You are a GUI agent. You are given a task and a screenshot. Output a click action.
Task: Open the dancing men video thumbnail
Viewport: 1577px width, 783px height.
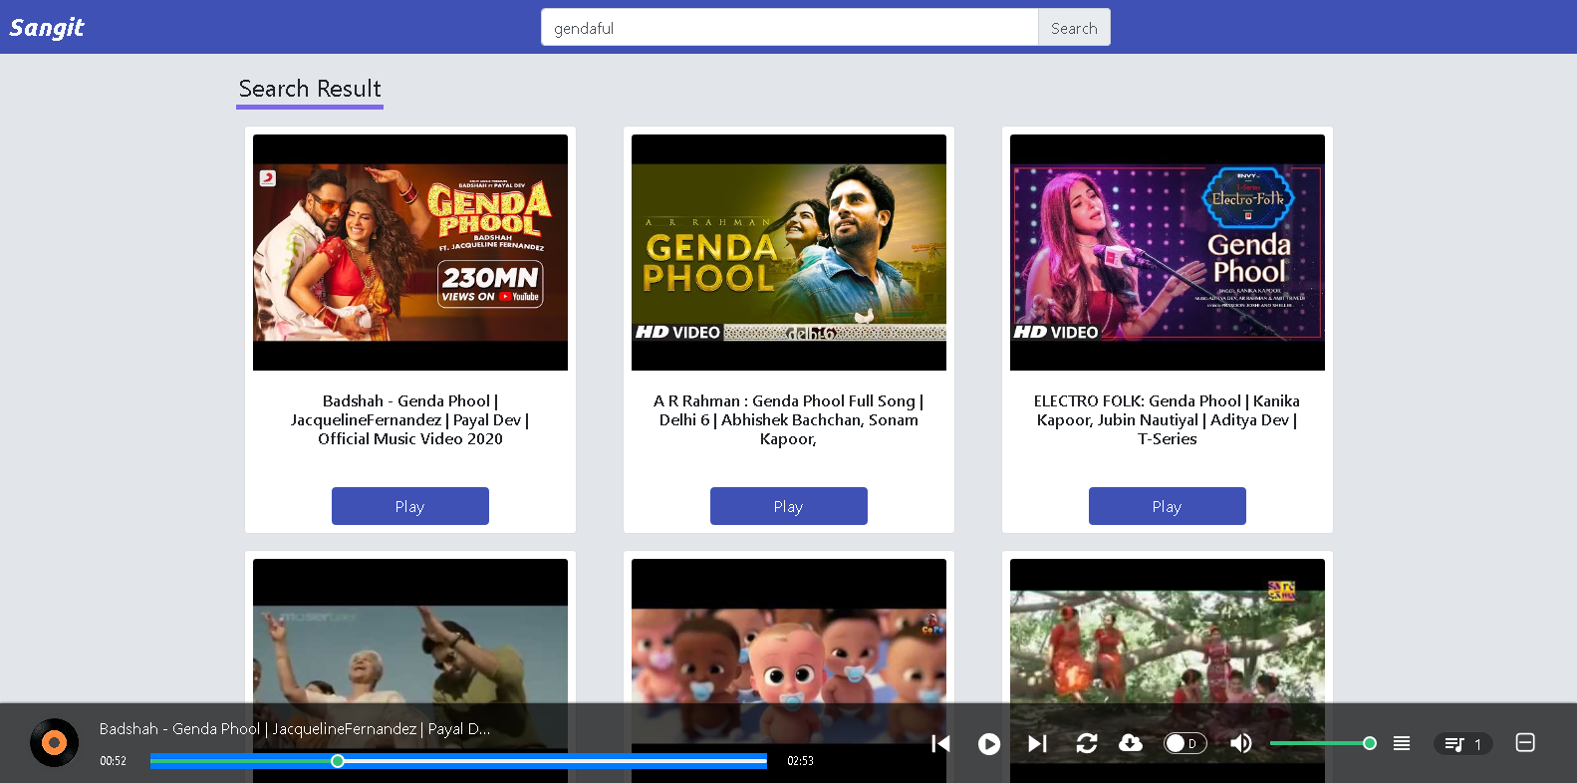(x=410, y=631)
